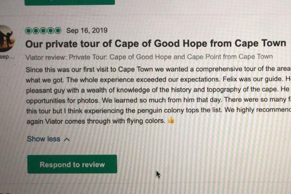Click the "Show less" link

pos(43,139)
